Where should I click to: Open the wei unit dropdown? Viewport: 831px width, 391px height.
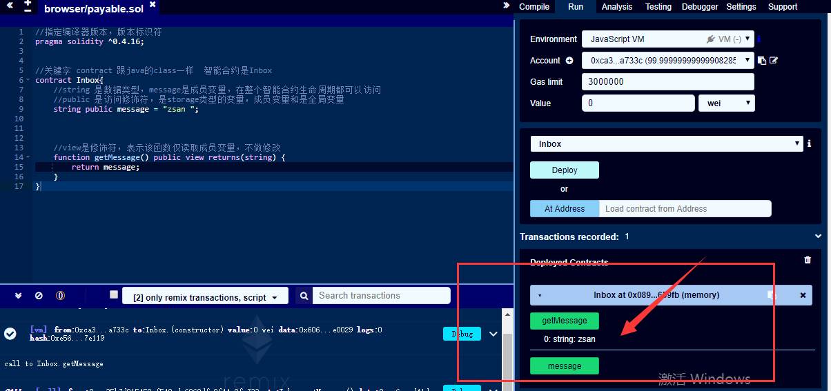pyautogui.click(x=727, y=103)
